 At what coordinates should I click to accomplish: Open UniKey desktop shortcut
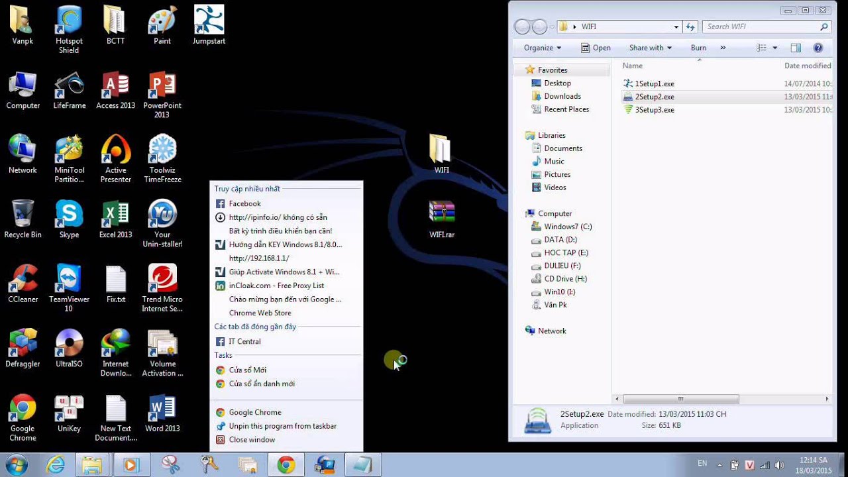tap(69, 413)
